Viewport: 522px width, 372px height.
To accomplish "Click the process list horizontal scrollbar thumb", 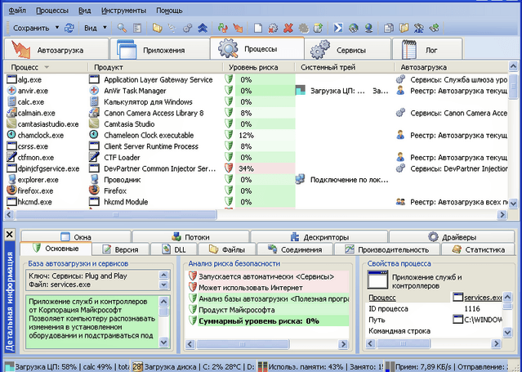I will pos(116,215).
